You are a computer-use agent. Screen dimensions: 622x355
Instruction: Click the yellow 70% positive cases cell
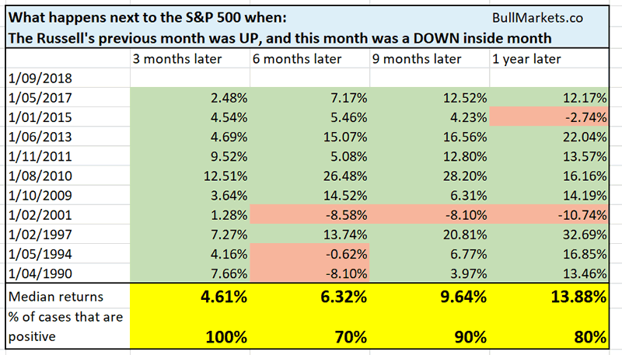(x=350, y=336)
